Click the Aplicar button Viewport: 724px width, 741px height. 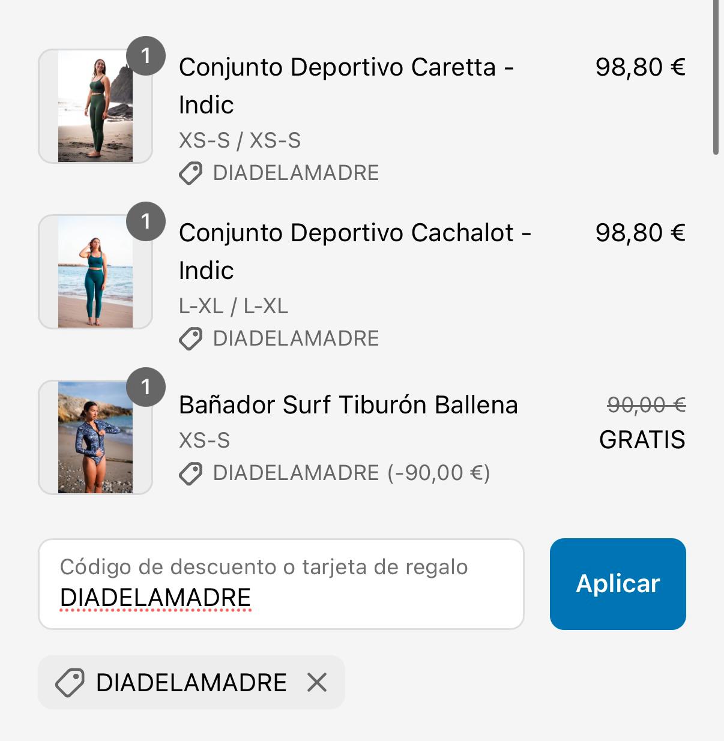[618, 584]
